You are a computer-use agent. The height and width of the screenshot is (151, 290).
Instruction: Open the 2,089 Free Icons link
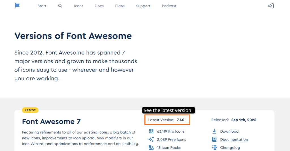coord(171,140)
